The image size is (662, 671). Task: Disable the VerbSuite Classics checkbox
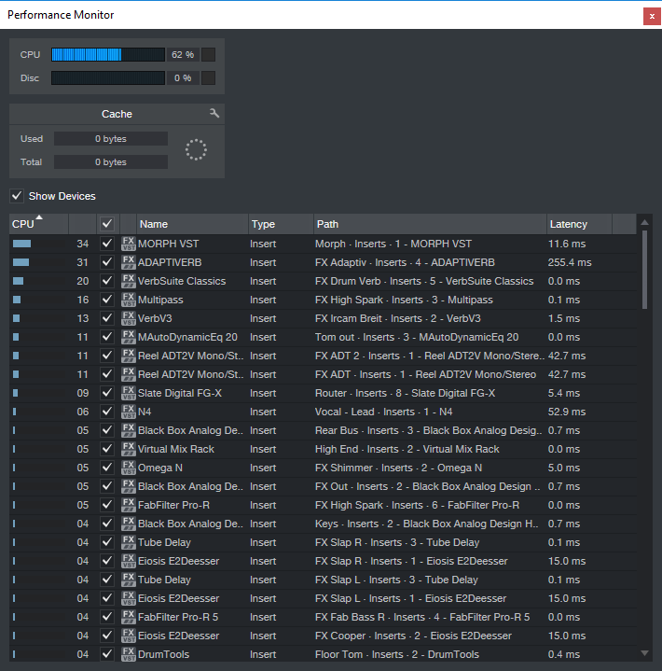[107, 281]
